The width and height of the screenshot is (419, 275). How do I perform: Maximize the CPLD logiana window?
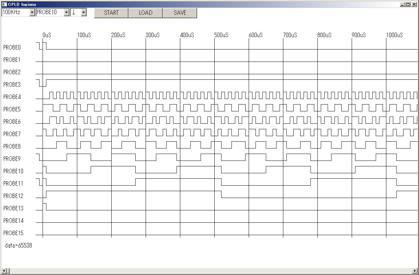408,4
